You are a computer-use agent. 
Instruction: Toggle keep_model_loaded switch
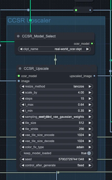click(89, 153)
